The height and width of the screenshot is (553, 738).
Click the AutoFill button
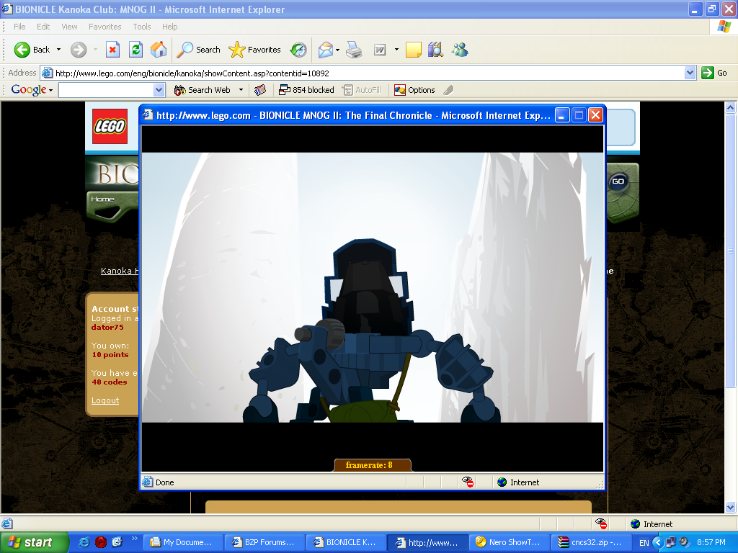pos(362,90)
